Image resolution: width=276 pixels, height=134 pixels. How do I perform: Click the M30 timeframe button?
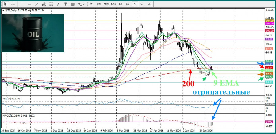113,4
